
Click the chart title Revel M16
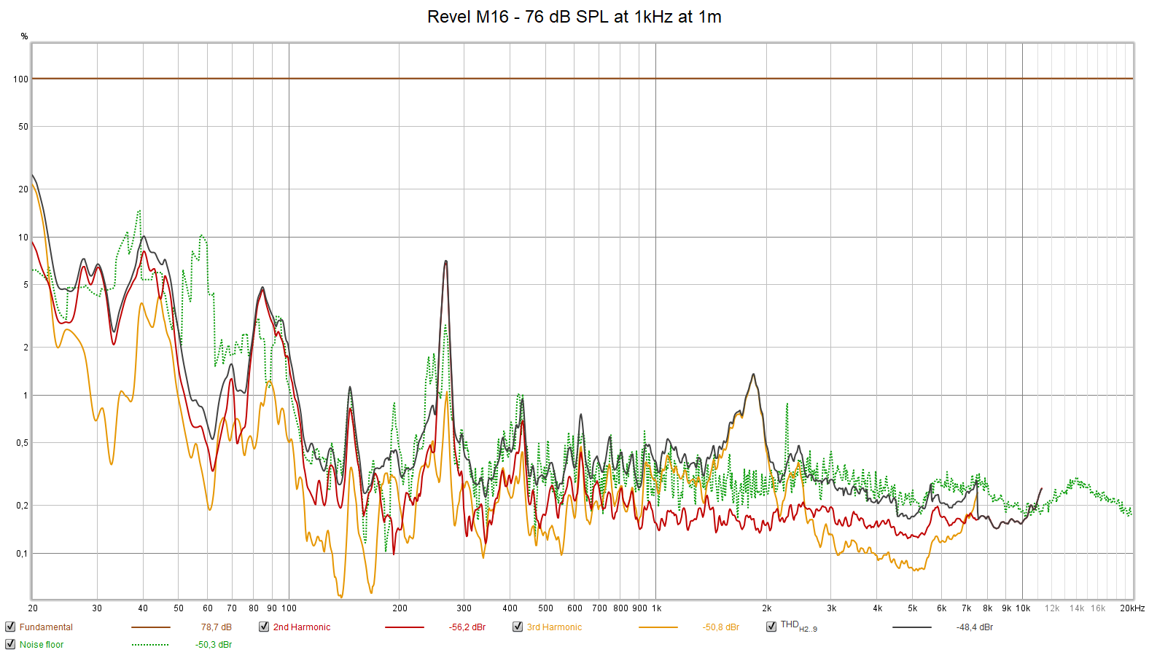574,17
